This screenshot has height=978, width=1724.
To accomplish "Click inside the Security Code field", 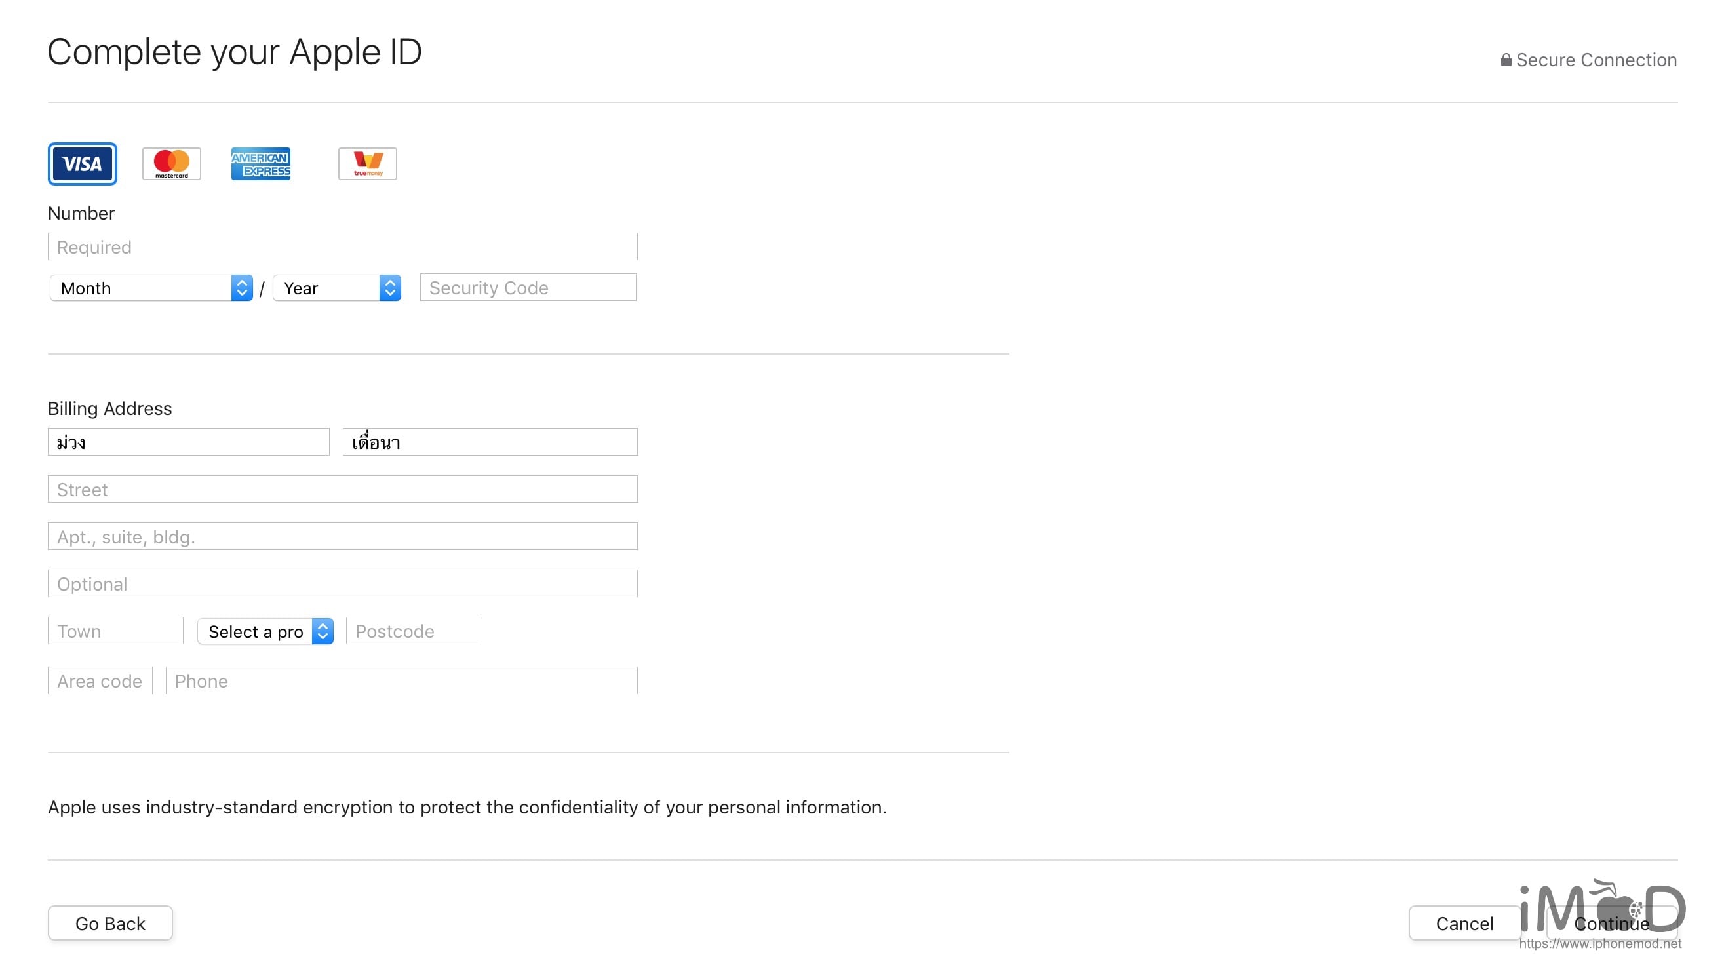I will [x=527, y=288].
